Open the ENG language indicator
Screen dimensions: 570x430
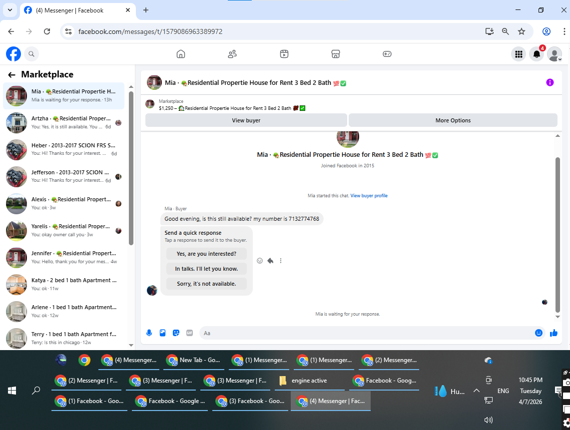coord(503,391)
